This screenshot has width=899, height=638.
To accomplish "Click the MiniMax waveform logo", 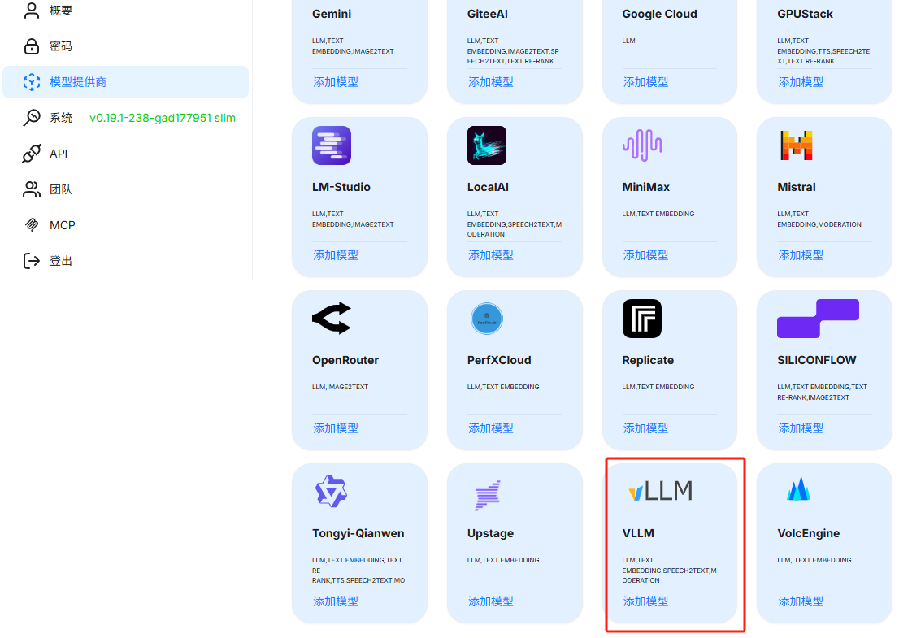I will (642, 145).
